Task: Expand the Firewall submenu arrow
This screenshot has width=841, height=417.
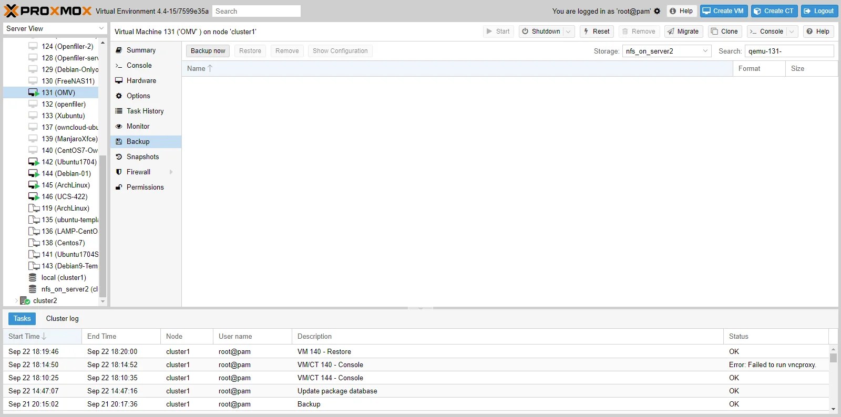Action: point(171,172)
